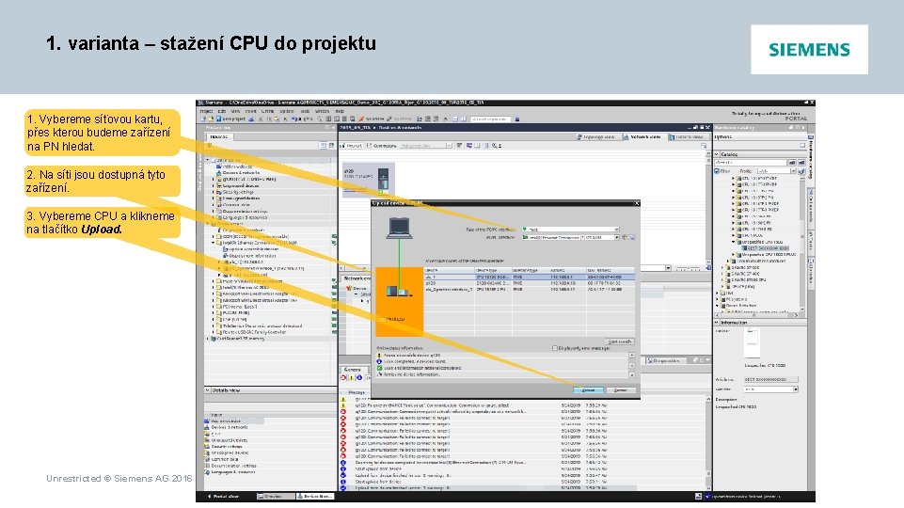The height and width of the screenshot is (508, 904).
Task: Open the Edit menu
Action: coord(221,111)
